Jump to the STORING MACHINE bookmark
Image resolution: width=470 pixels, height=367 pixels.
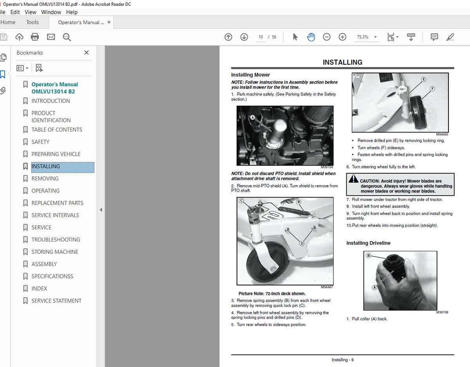coord(55,252)
